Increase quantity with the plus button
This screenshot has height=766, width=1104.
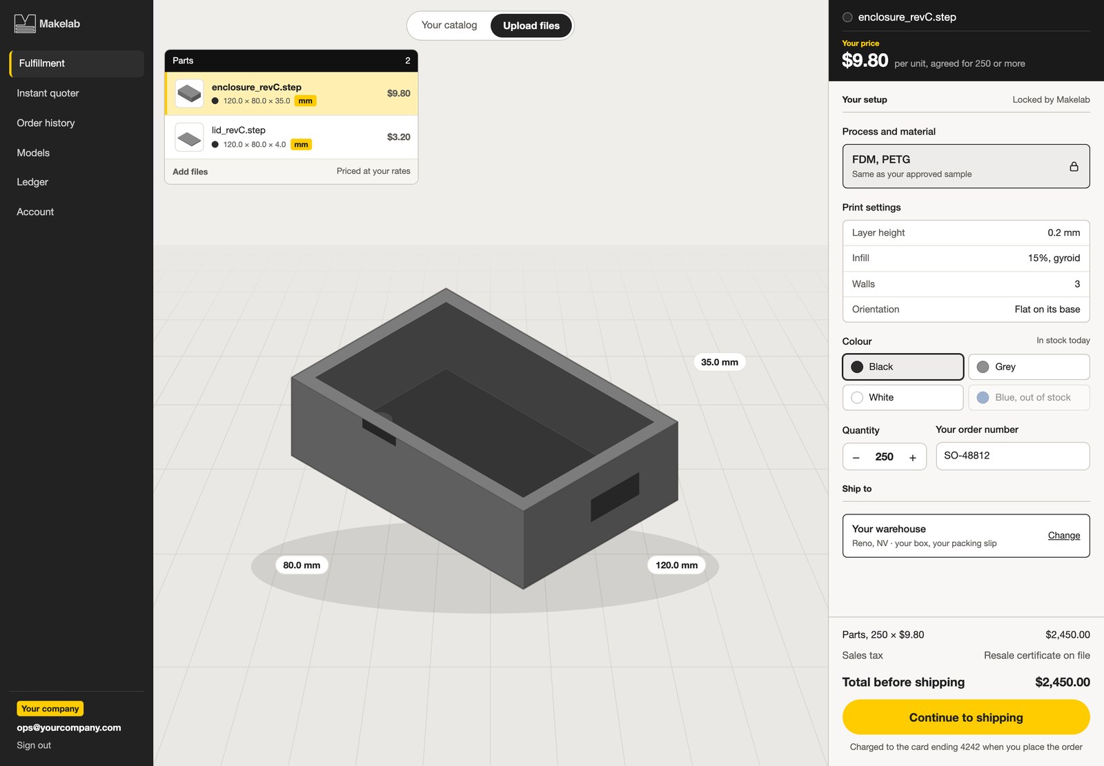click(x=912, y=457)
